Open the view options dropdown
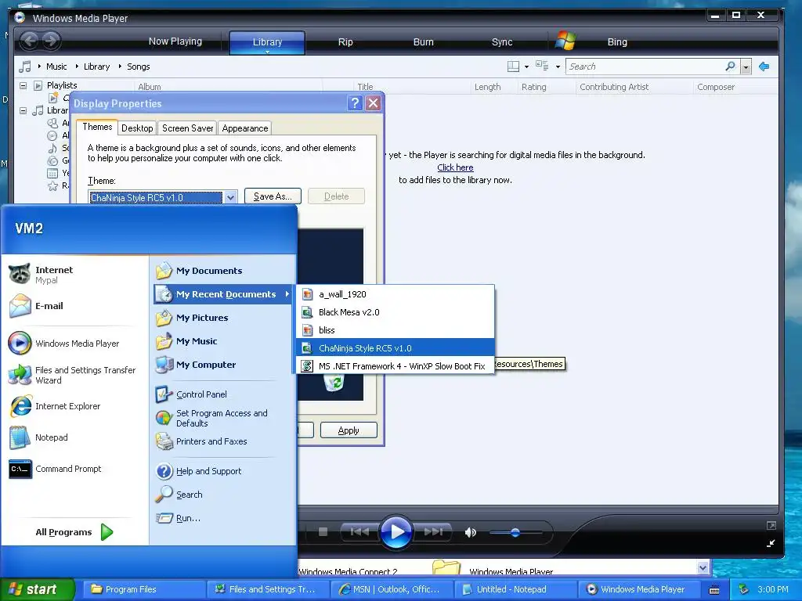Viewport: 802px width, 601px height. [x=558, y=67]
